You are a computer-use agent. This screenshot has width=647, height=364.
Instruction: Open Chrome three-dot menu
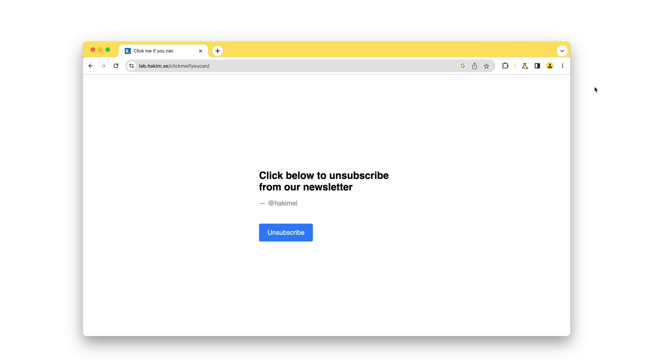(562, 66)
